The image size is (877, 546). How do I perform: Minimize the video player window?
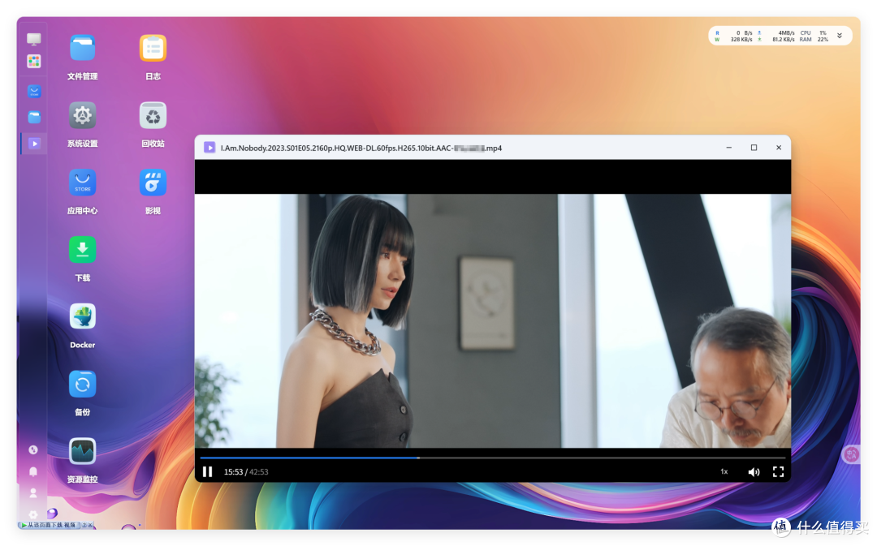(x=728, y=148)
